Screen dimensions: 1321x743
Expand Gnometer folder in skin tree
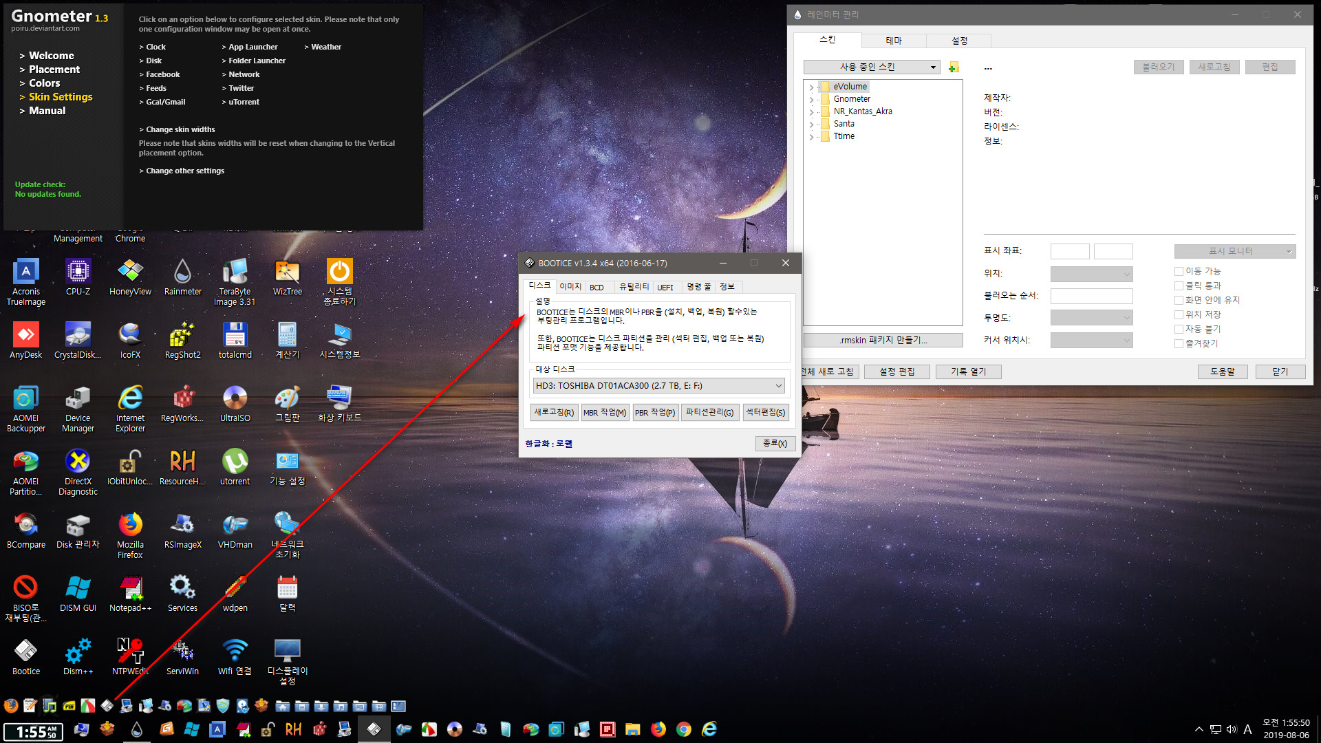pyautogui.click(x=811, y=99)
